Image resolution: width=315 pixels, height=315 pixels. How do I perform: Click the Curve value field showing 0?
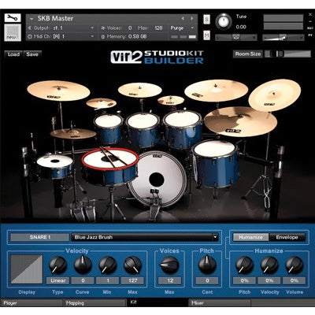click(83, 280)
